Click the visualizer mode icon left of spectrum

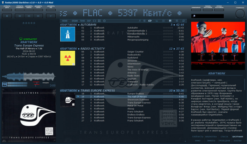pyautogui.click(x=4, y=84)
